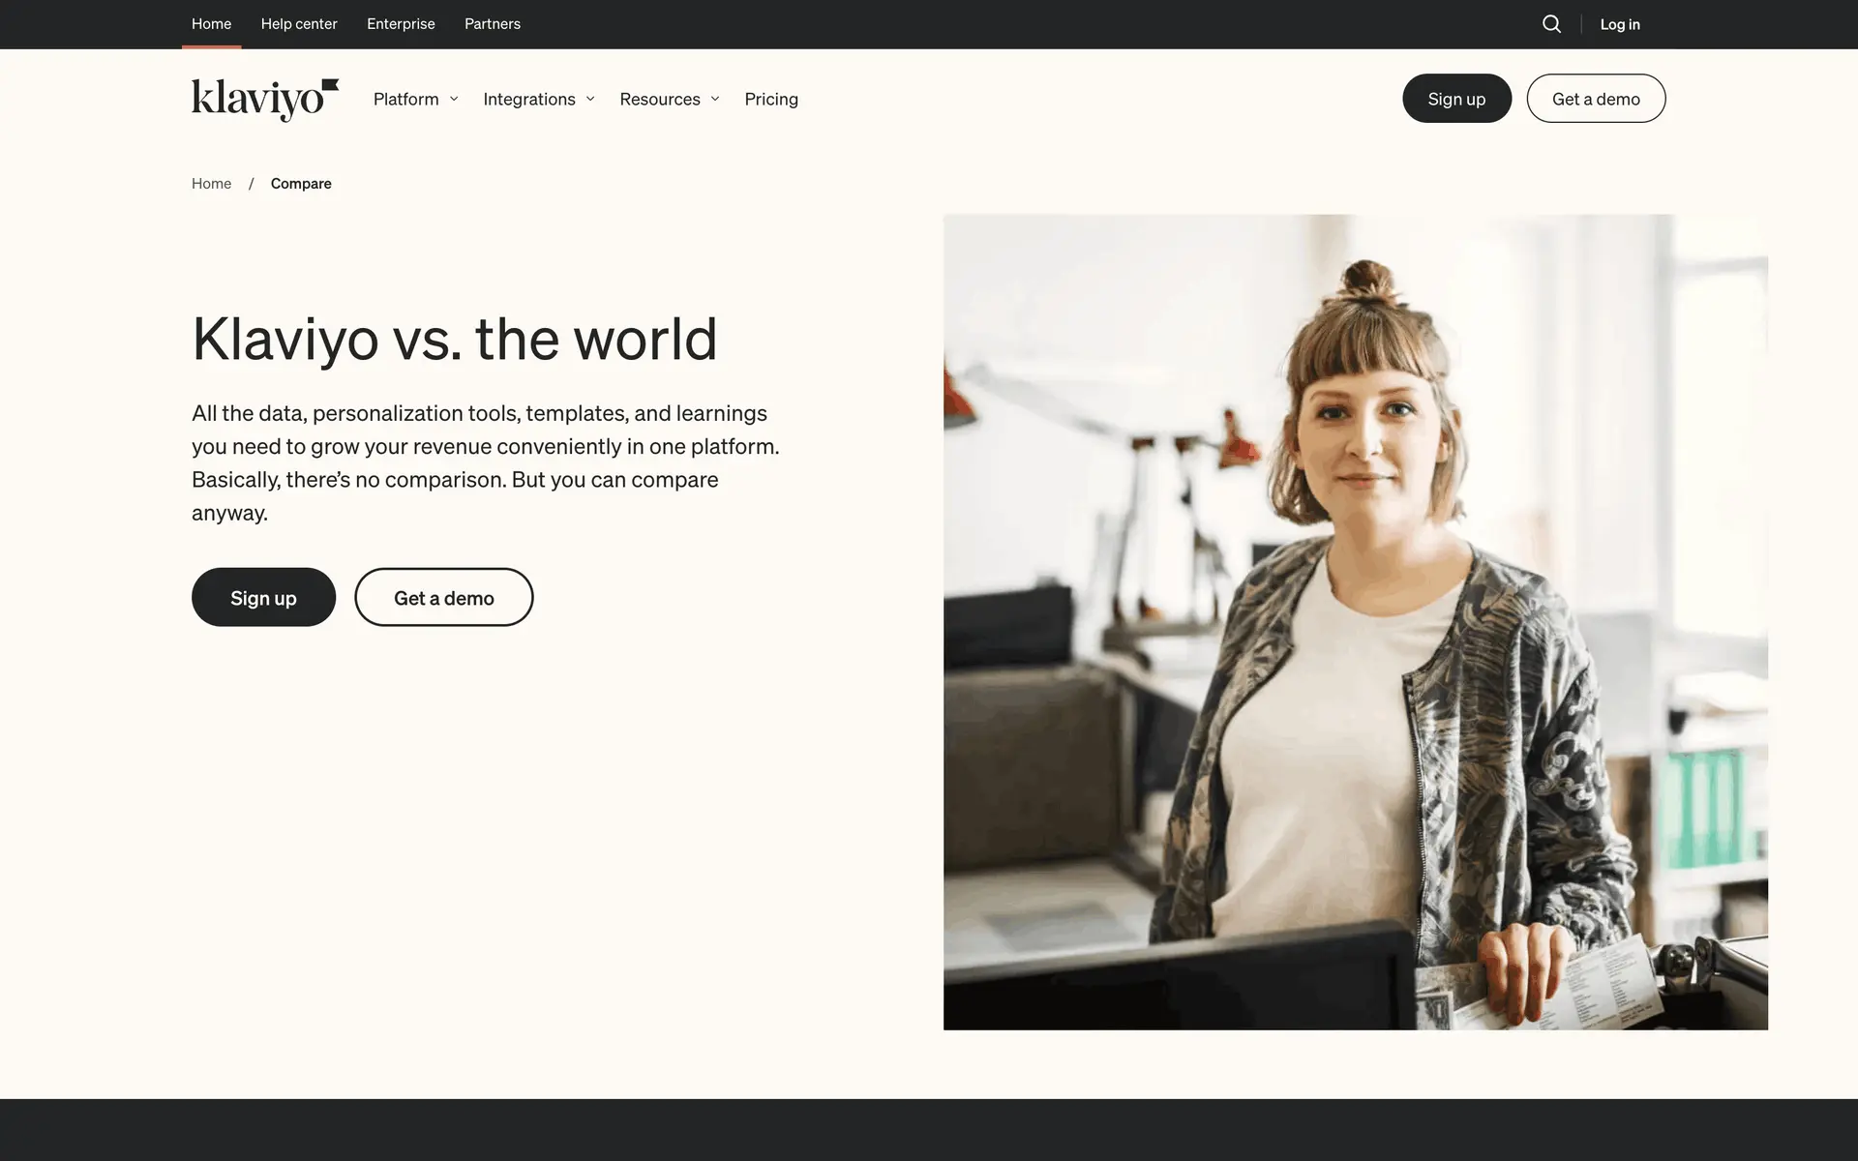
Task: Click the Klaviyo logo
Action: point(264,99)
